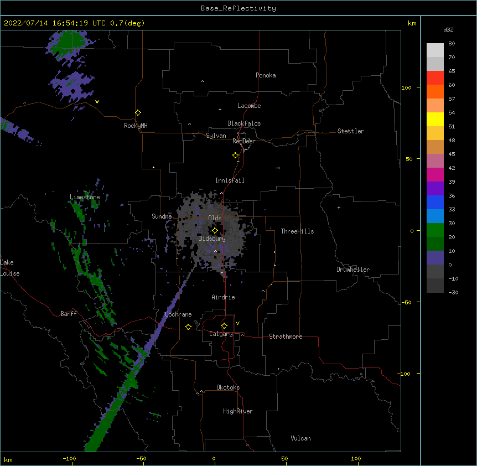Click the Strathmore label

pos(286,336)
